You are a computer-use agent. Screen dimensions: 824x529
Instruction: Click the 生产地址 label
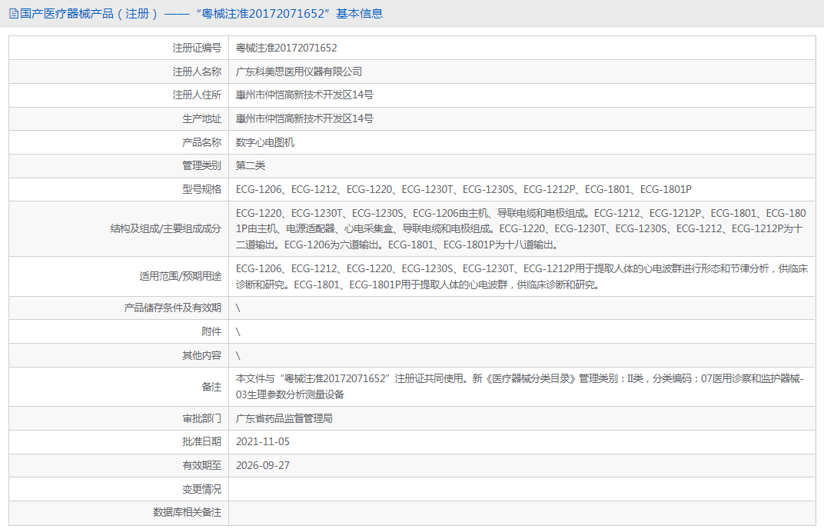click(202, 119)
